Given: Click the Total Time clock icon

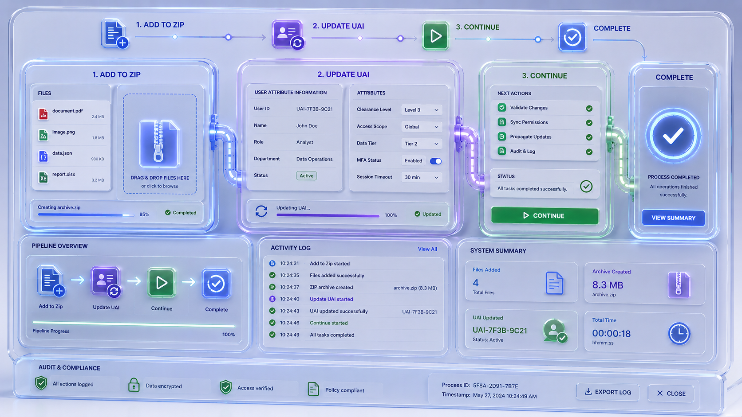Looking at the screenshot, I should point(679,334).
